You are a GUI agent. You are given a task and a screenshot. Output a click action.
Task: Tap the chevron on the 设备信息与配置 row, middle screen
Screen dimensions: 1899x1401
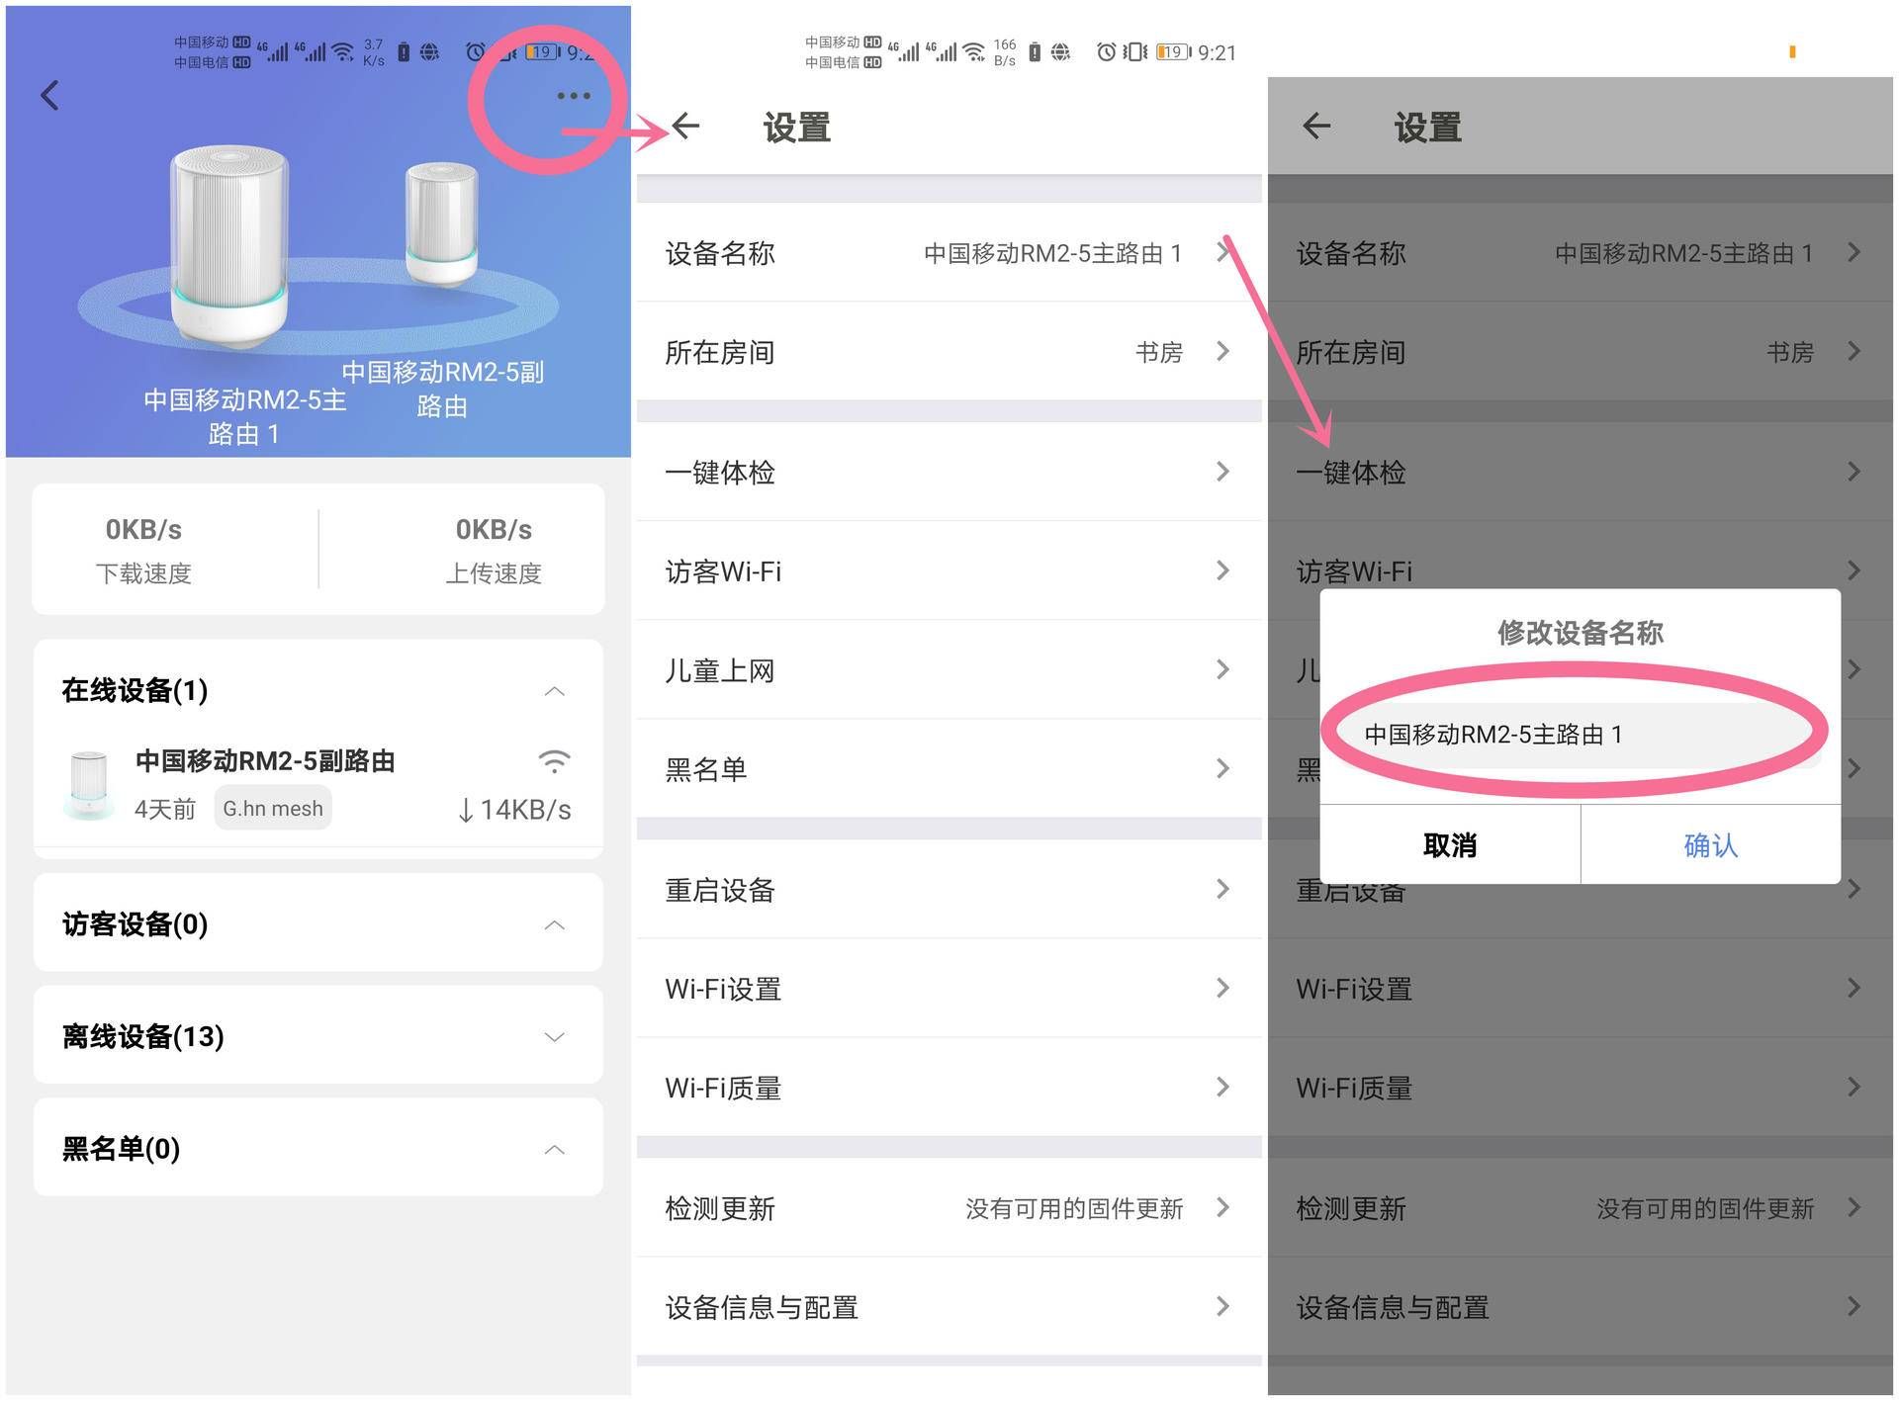[x=1223, y=1306]
